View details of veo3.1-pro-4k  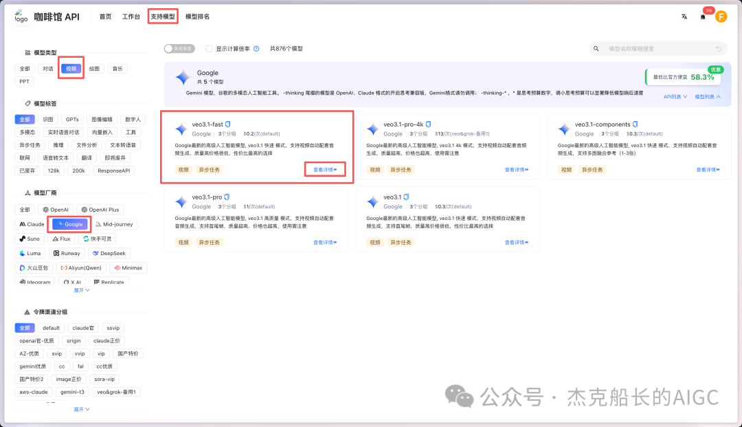[x=516, y=169]
